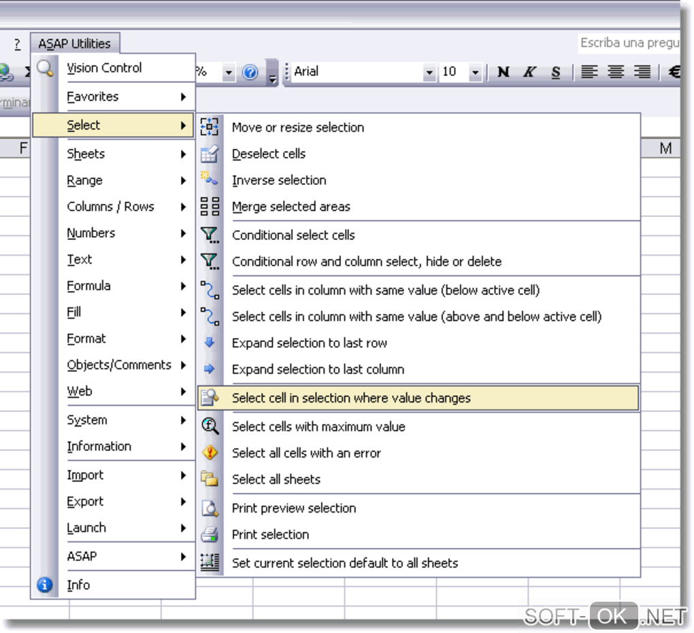Click the Escriba una pregunta help box
The image size is (694, 633).
629,44
